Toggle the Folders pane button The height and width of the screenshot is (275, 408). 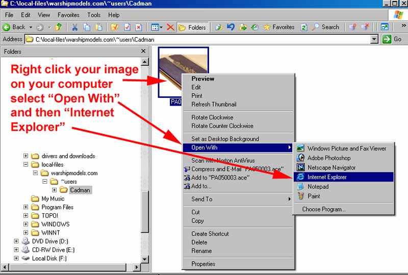click(192, 27)
